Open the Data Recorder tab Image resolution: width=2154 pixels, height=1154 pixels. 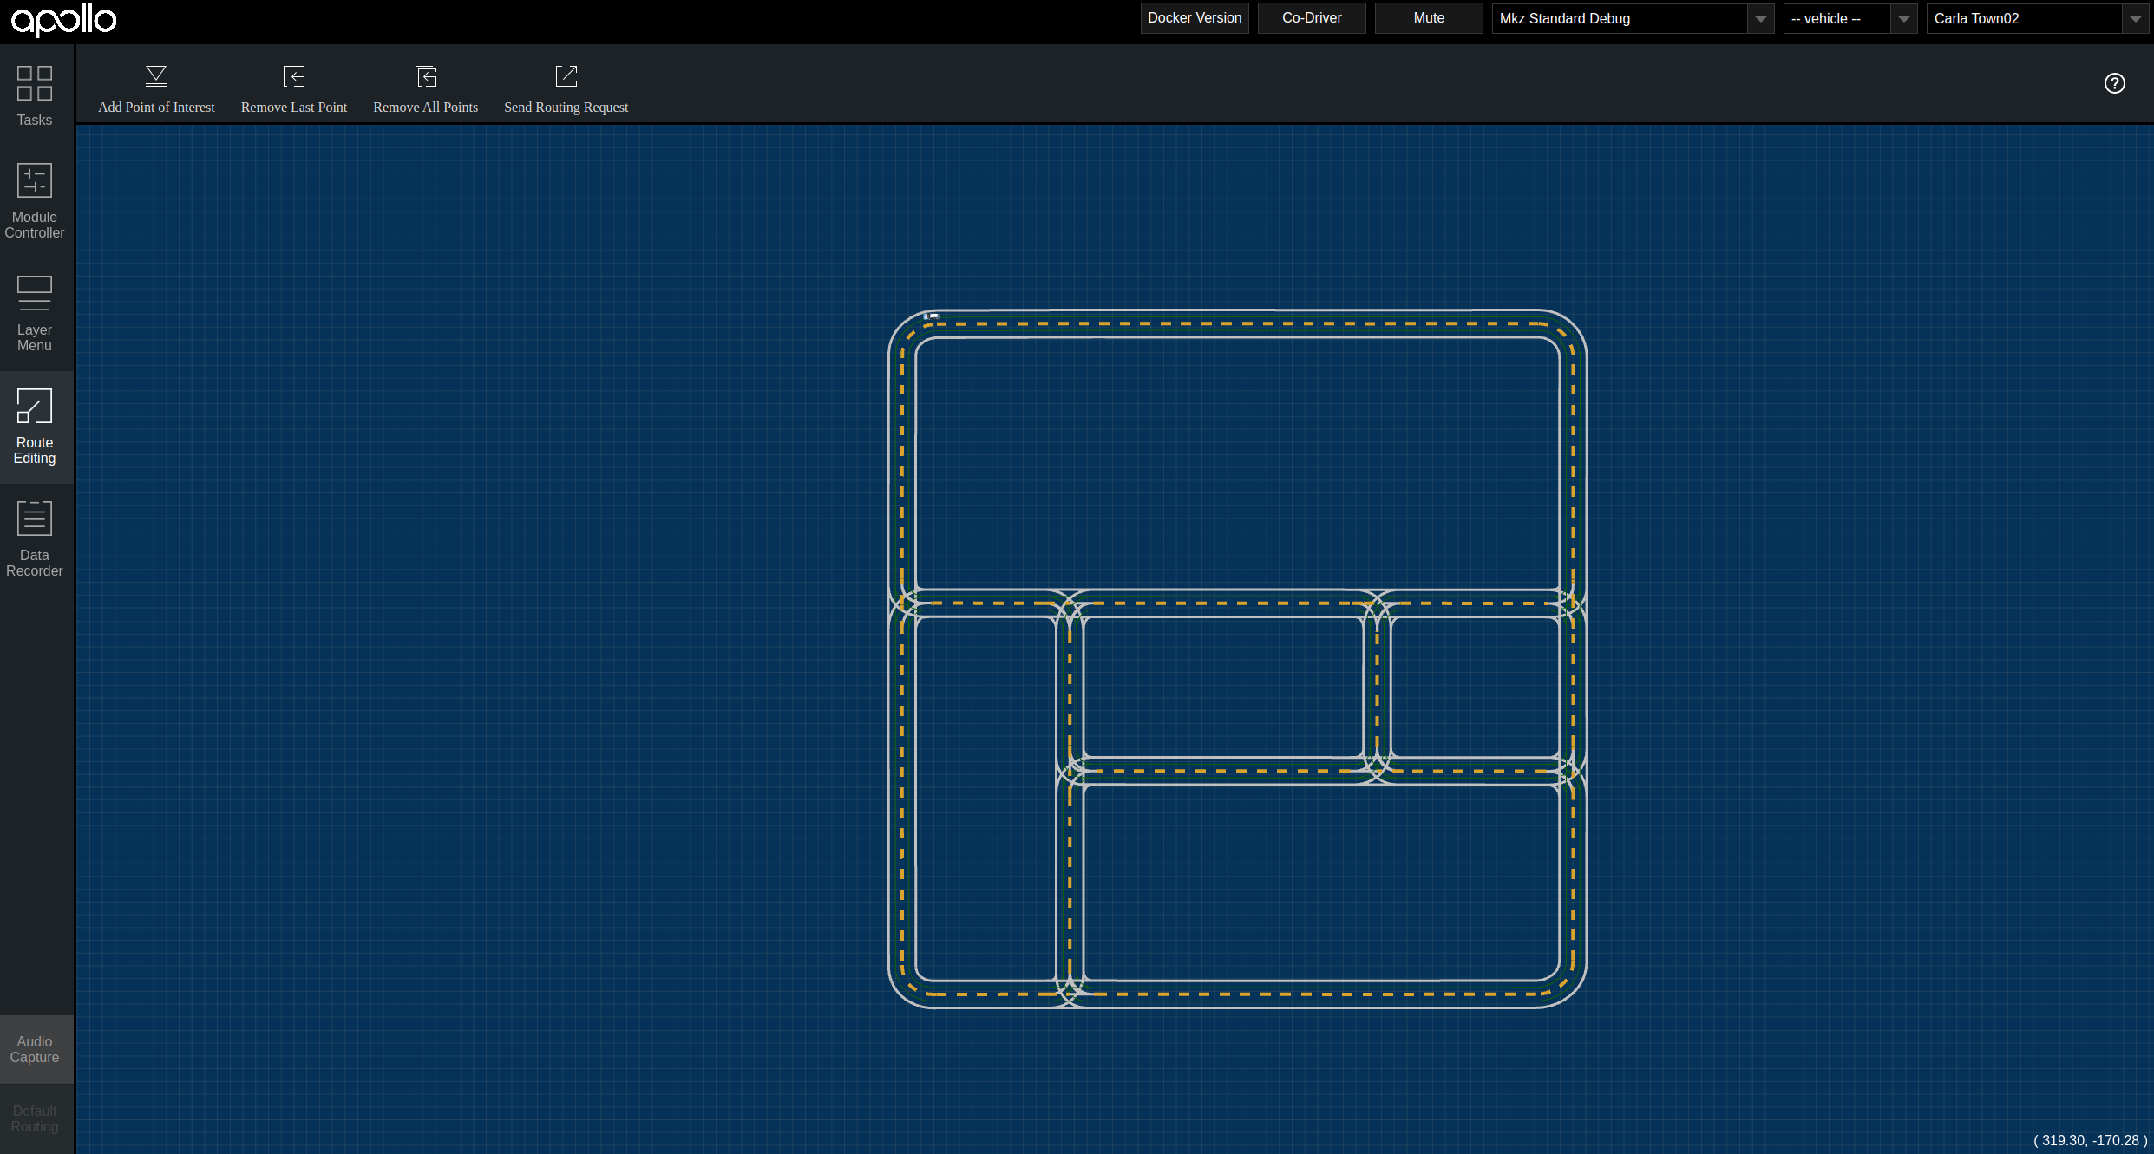point(35,538)
